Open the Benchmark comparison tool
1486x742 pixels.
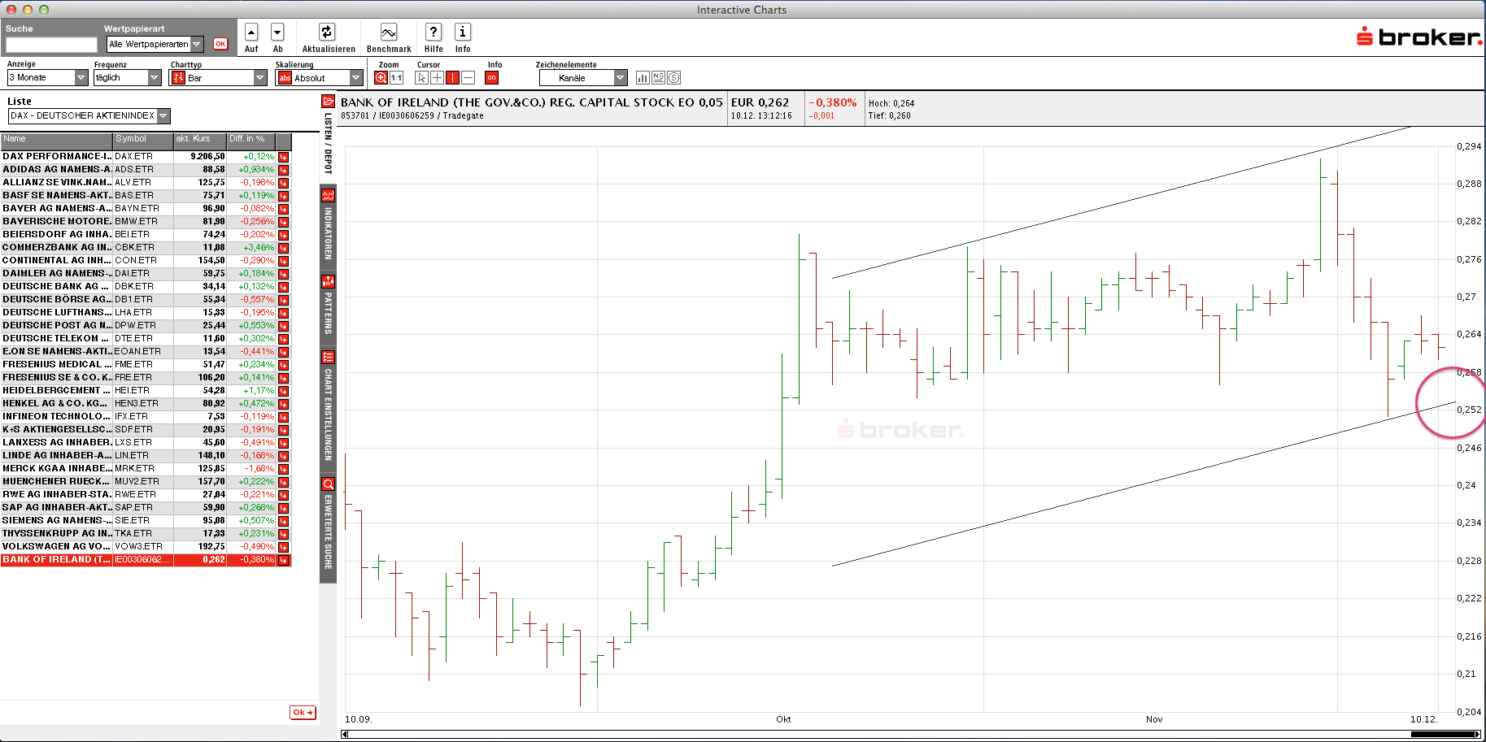coord(389,32)
